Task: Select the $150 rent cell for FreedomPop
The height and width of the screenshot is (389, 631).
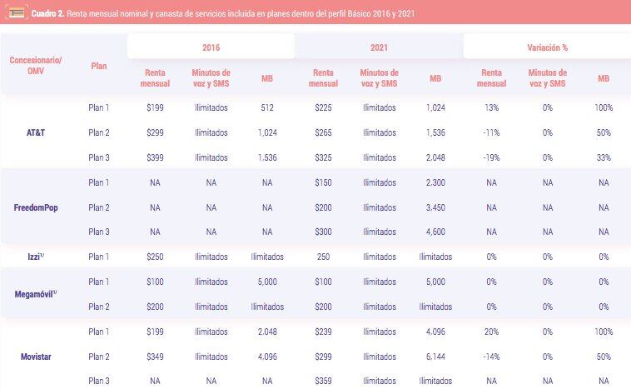Action: [323, 182]
